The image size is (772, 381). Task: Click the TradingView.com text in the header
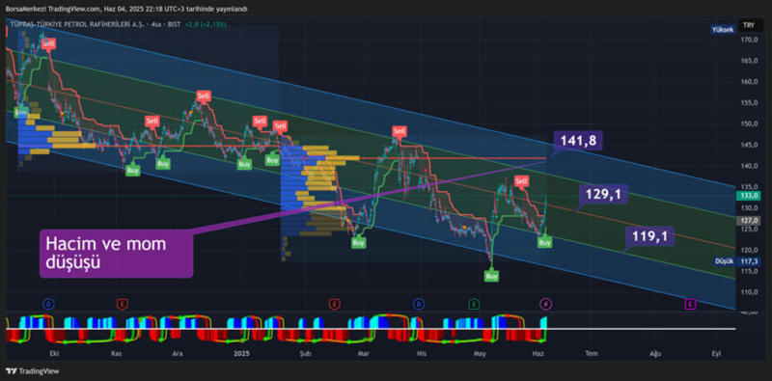[x=74, y=9]
